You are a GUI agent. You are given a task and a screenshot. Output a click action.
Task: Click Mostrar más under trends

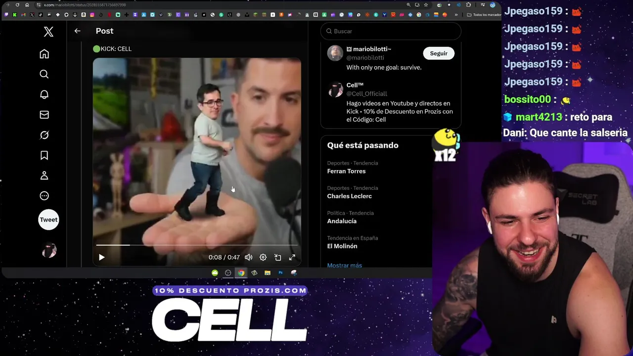point(345,266)
